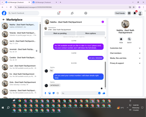Open the Groups icon in top navigation

tap(86, 13)
